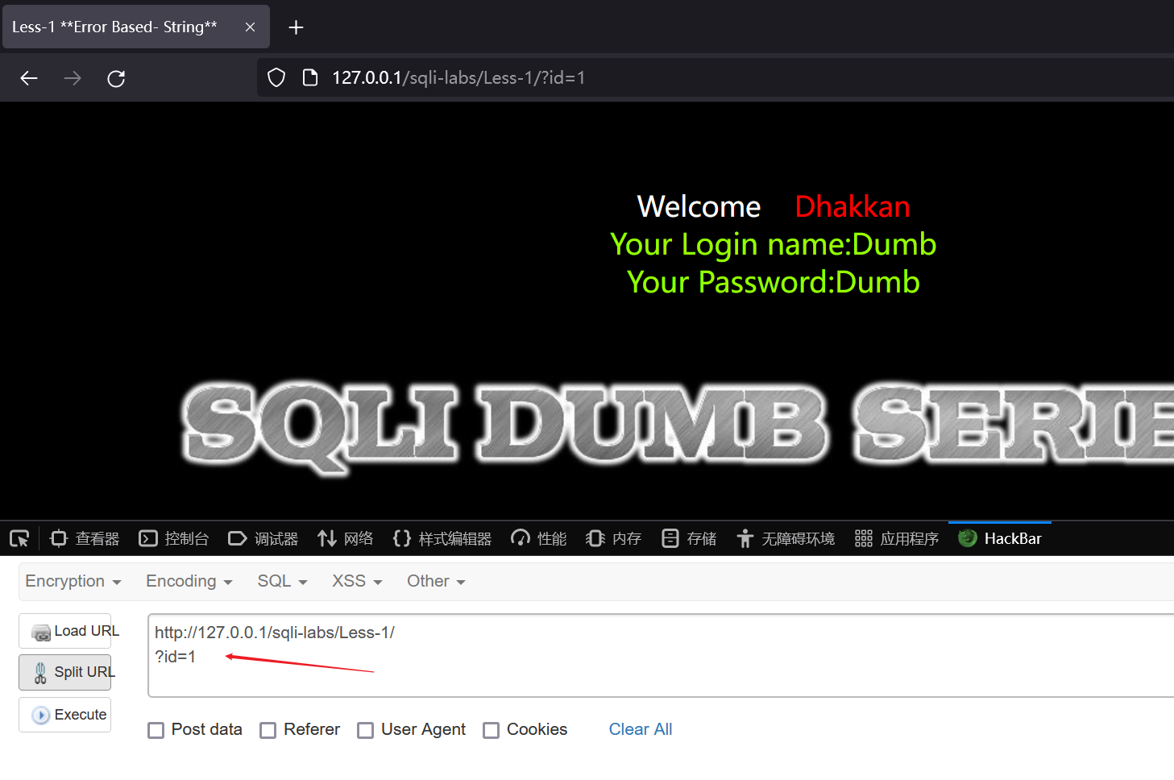Open the SQL dropdown menu
1174x780 pixels.
coord(281,581)
